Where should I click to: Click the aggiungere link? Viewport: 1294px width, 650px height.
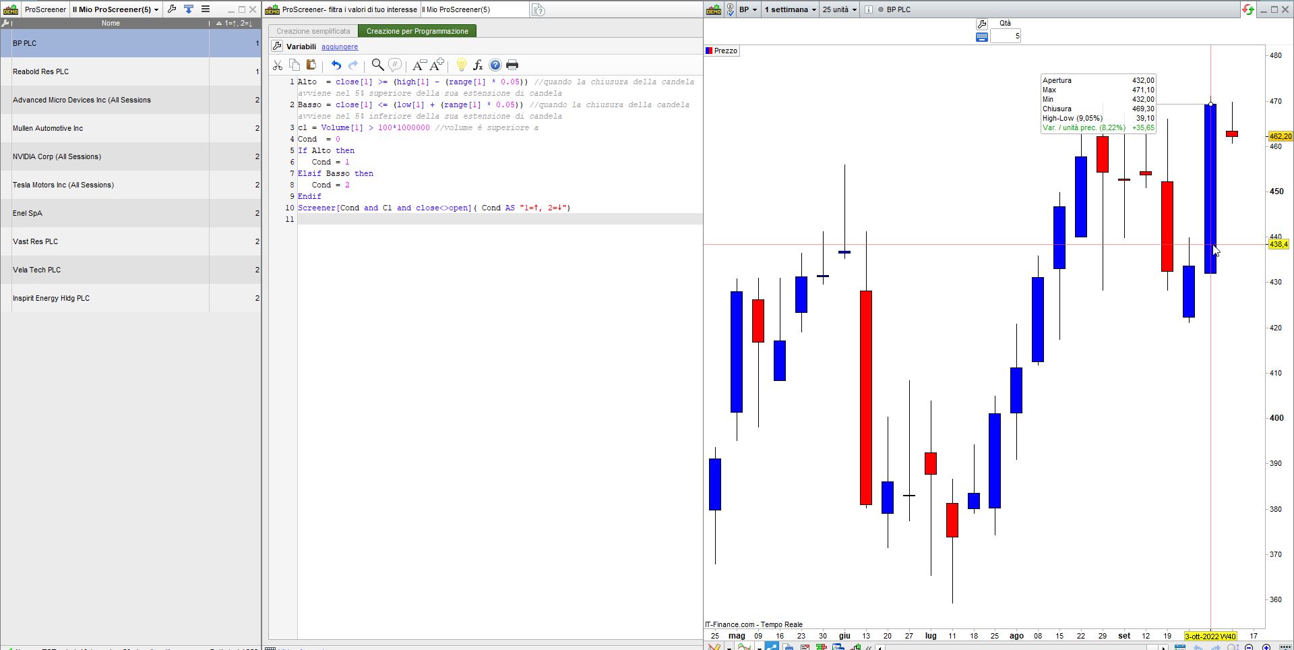click(340, 47)
